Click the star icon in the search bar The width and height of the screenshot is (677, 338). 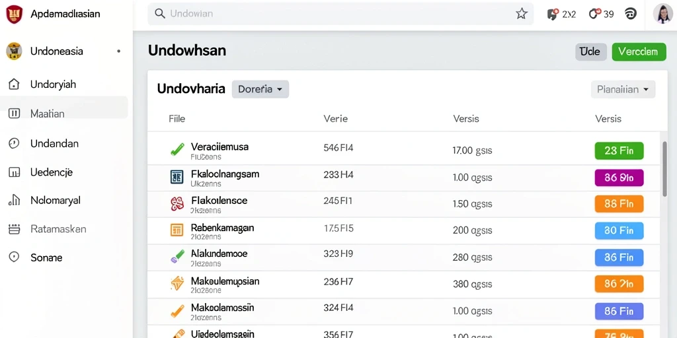(x=522, y=14)
